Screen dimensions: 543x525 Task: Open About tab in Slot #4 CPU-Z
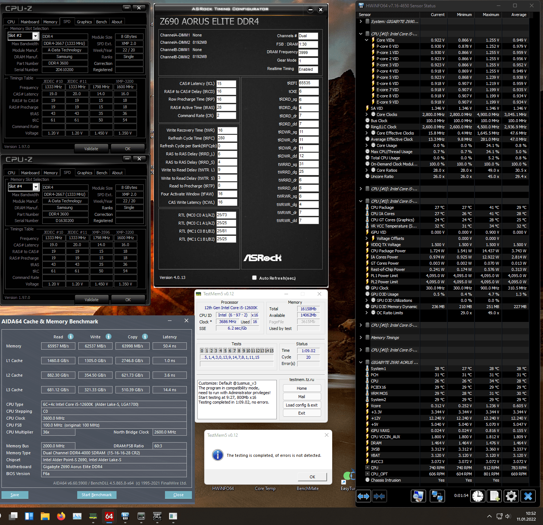pos(117,173)
